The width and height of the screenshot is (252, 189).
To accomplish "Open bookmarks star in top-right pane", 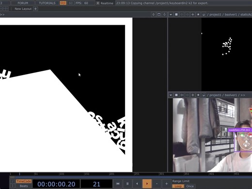I will pos(198,15).
